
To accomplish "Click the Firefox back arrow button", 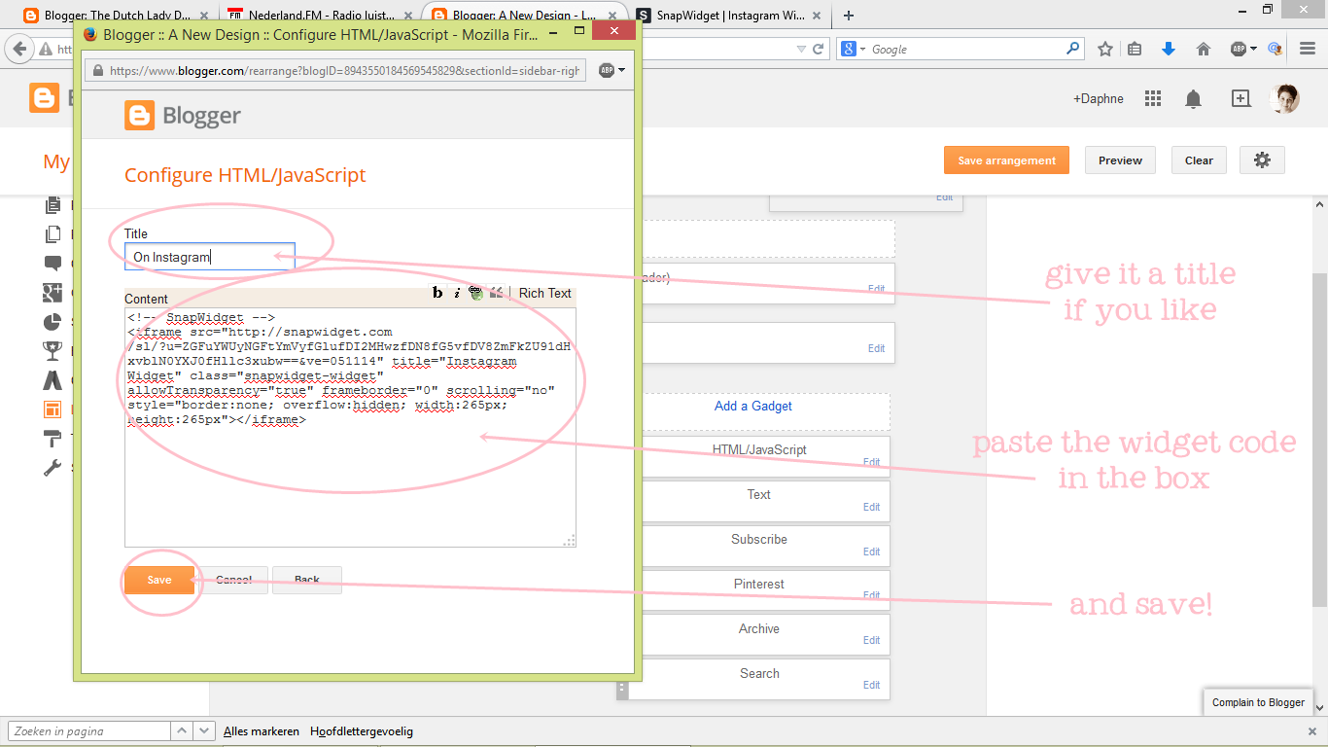I will coord(19,49).
